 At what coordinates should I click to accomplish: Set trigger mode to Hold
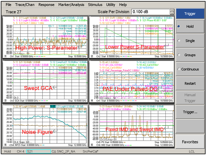pos(190,27)
